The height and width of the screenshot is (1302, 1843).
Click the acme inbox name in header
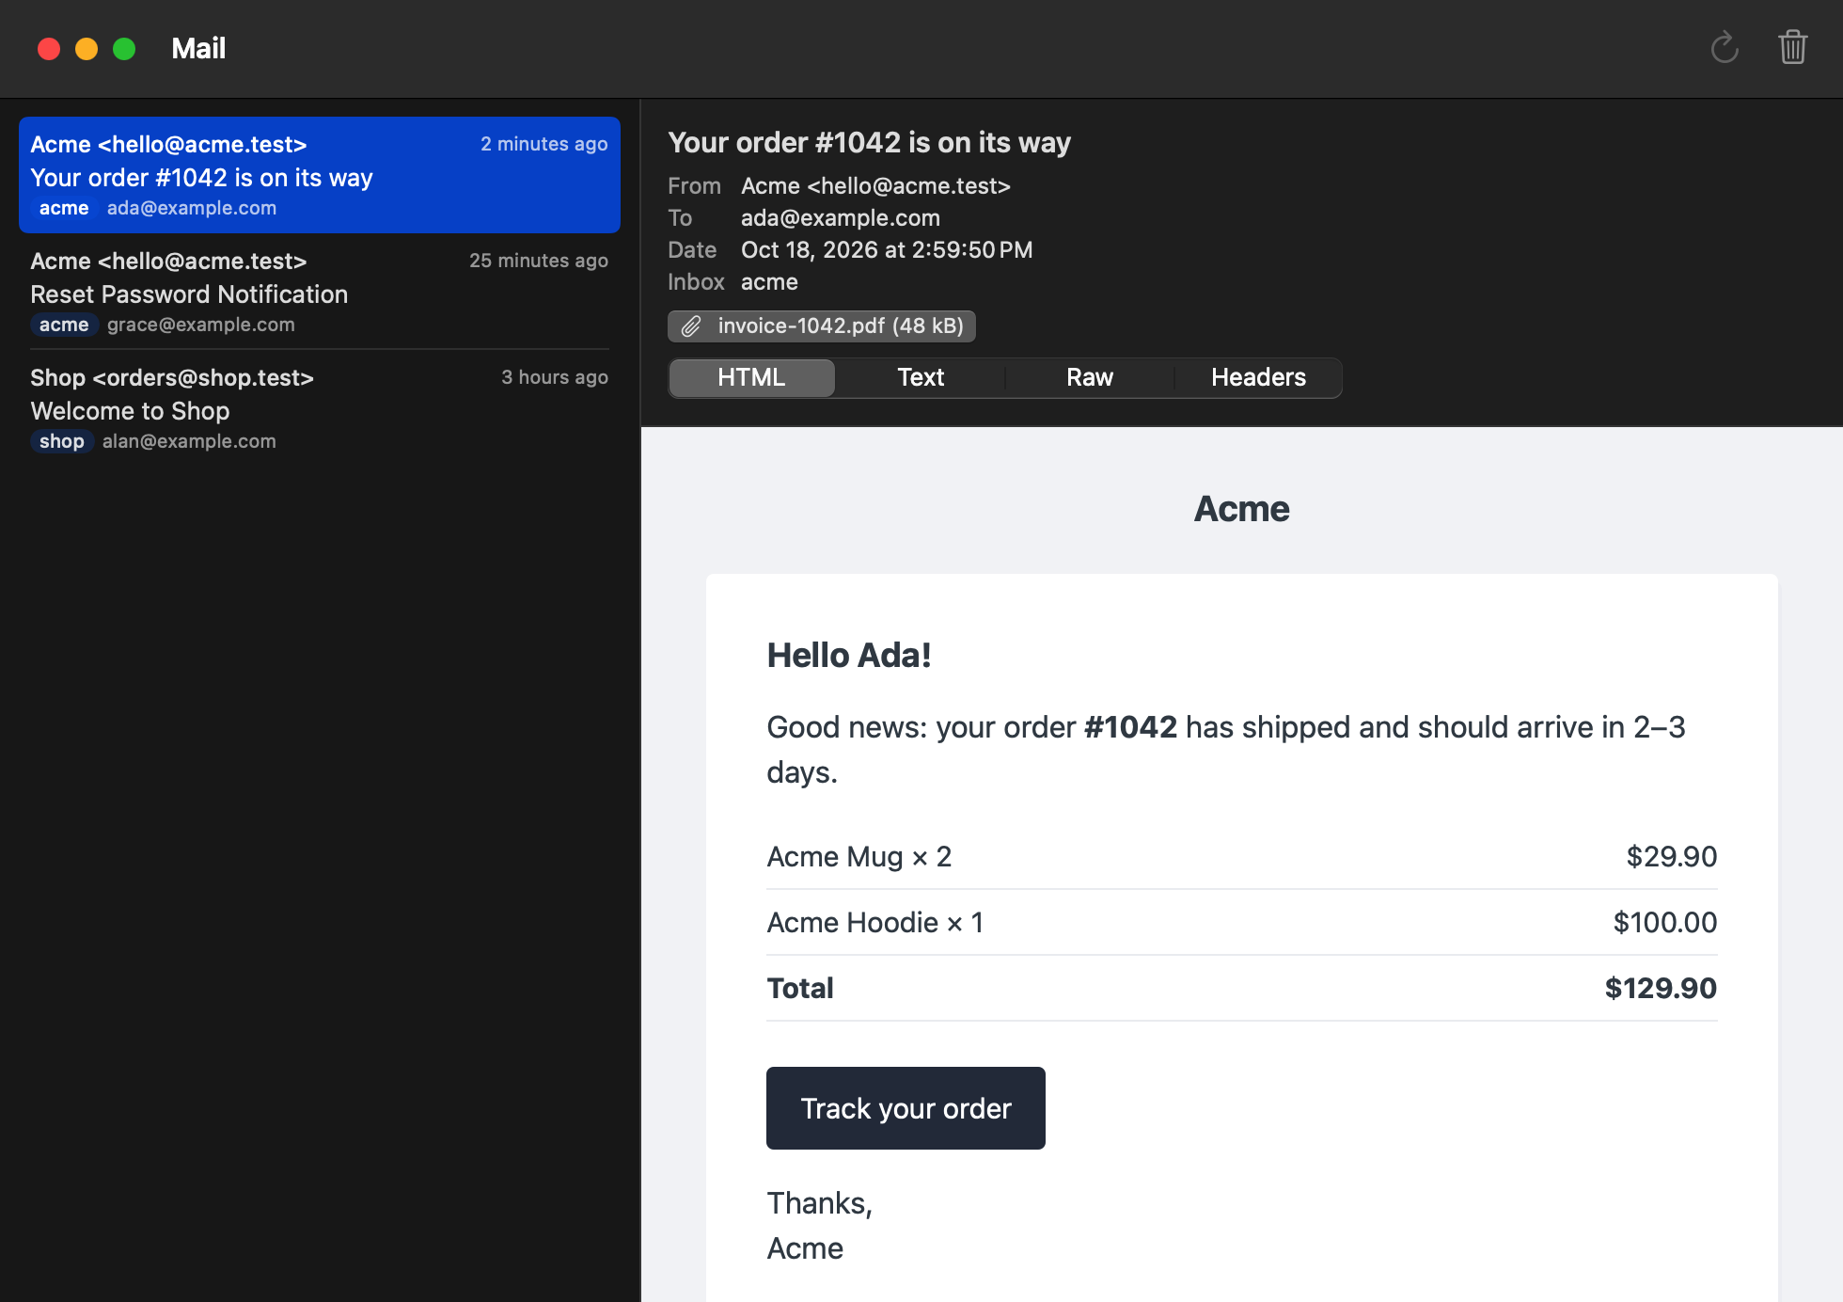(769, 282)
